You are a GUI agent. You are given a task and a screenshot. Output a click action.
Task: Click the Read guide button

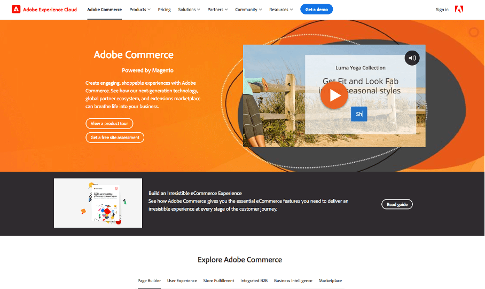tap(397, 204)
